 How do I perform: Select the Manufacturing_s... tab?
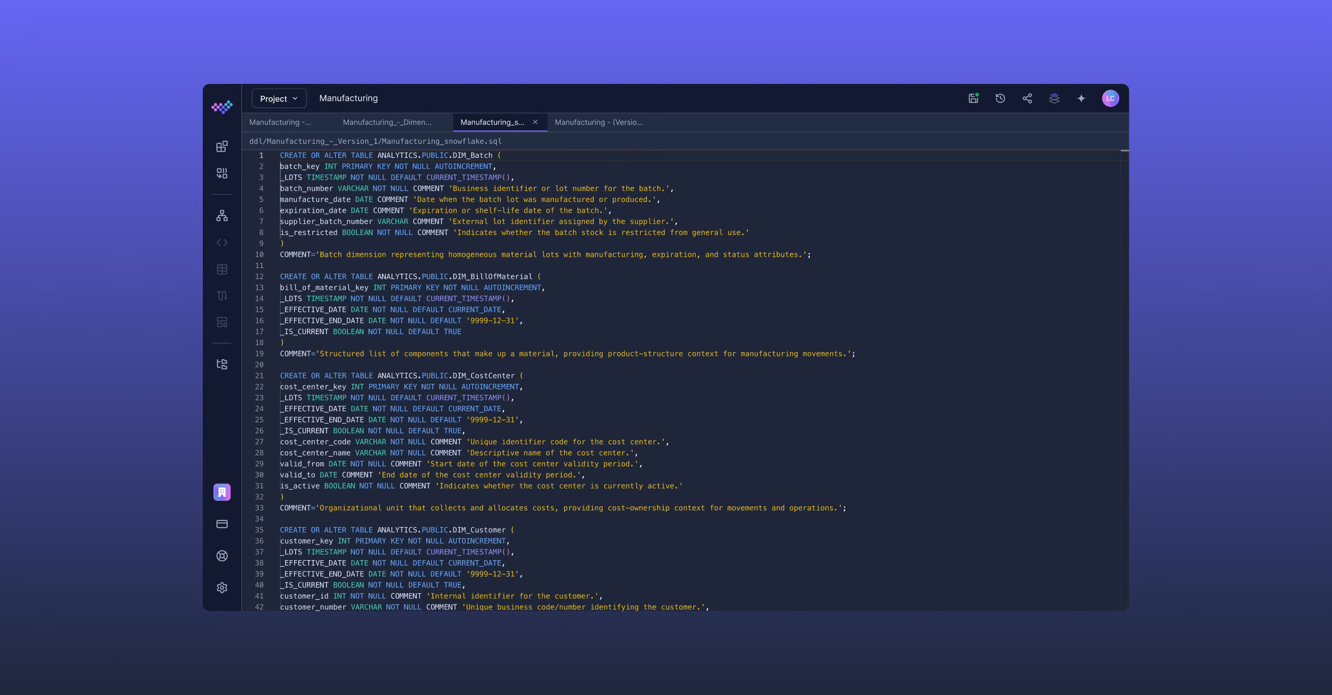tap(492, 122)
